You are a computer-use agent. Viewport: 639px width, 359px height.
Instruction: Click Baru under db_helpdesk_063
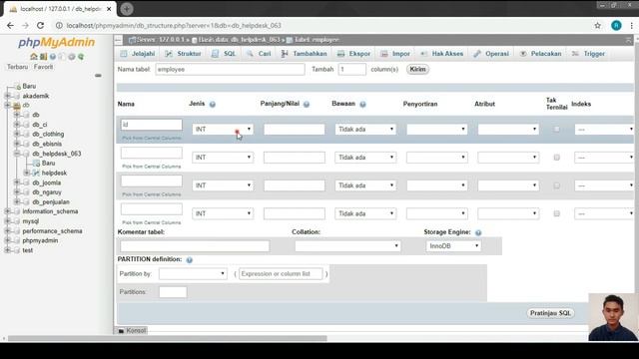48,164
